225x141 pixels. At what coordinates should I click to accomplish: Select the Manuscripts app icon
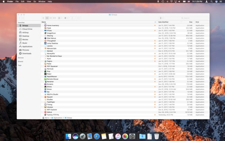tap(45, 48)
